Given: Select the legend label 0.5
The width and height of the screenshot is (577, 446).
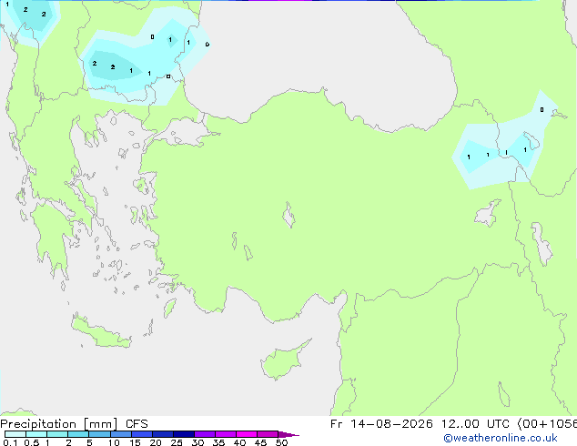Looking at the screenshot, I should [32, 442].
